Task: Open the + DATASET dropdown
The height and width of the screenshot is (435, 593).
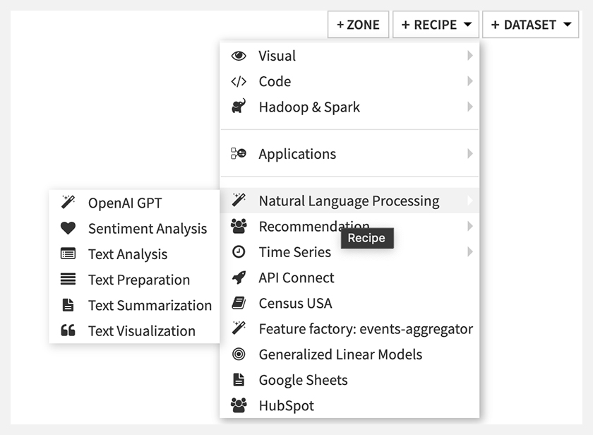Action: (531, 25)
